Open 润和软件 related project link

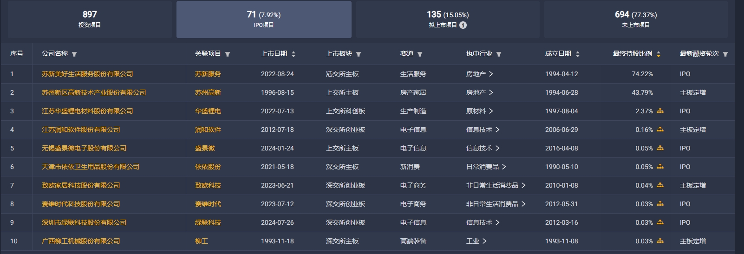tap(208, 130)
